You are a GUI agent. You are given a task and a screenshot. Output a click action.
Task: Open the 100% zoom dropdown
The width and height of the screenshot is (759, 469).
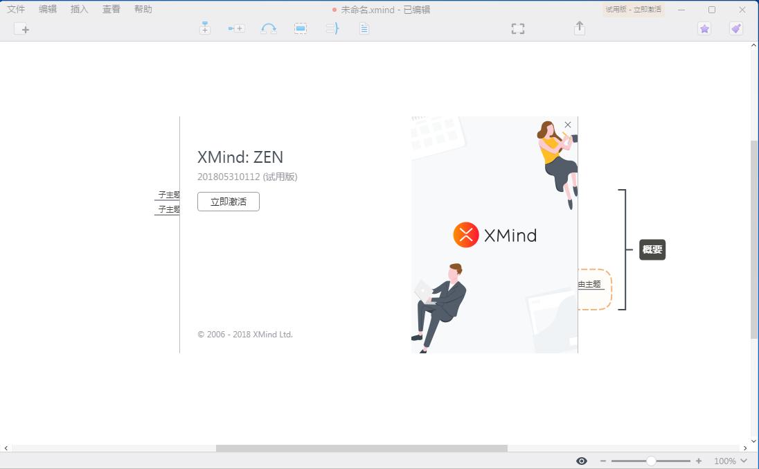tap(731, 461)
